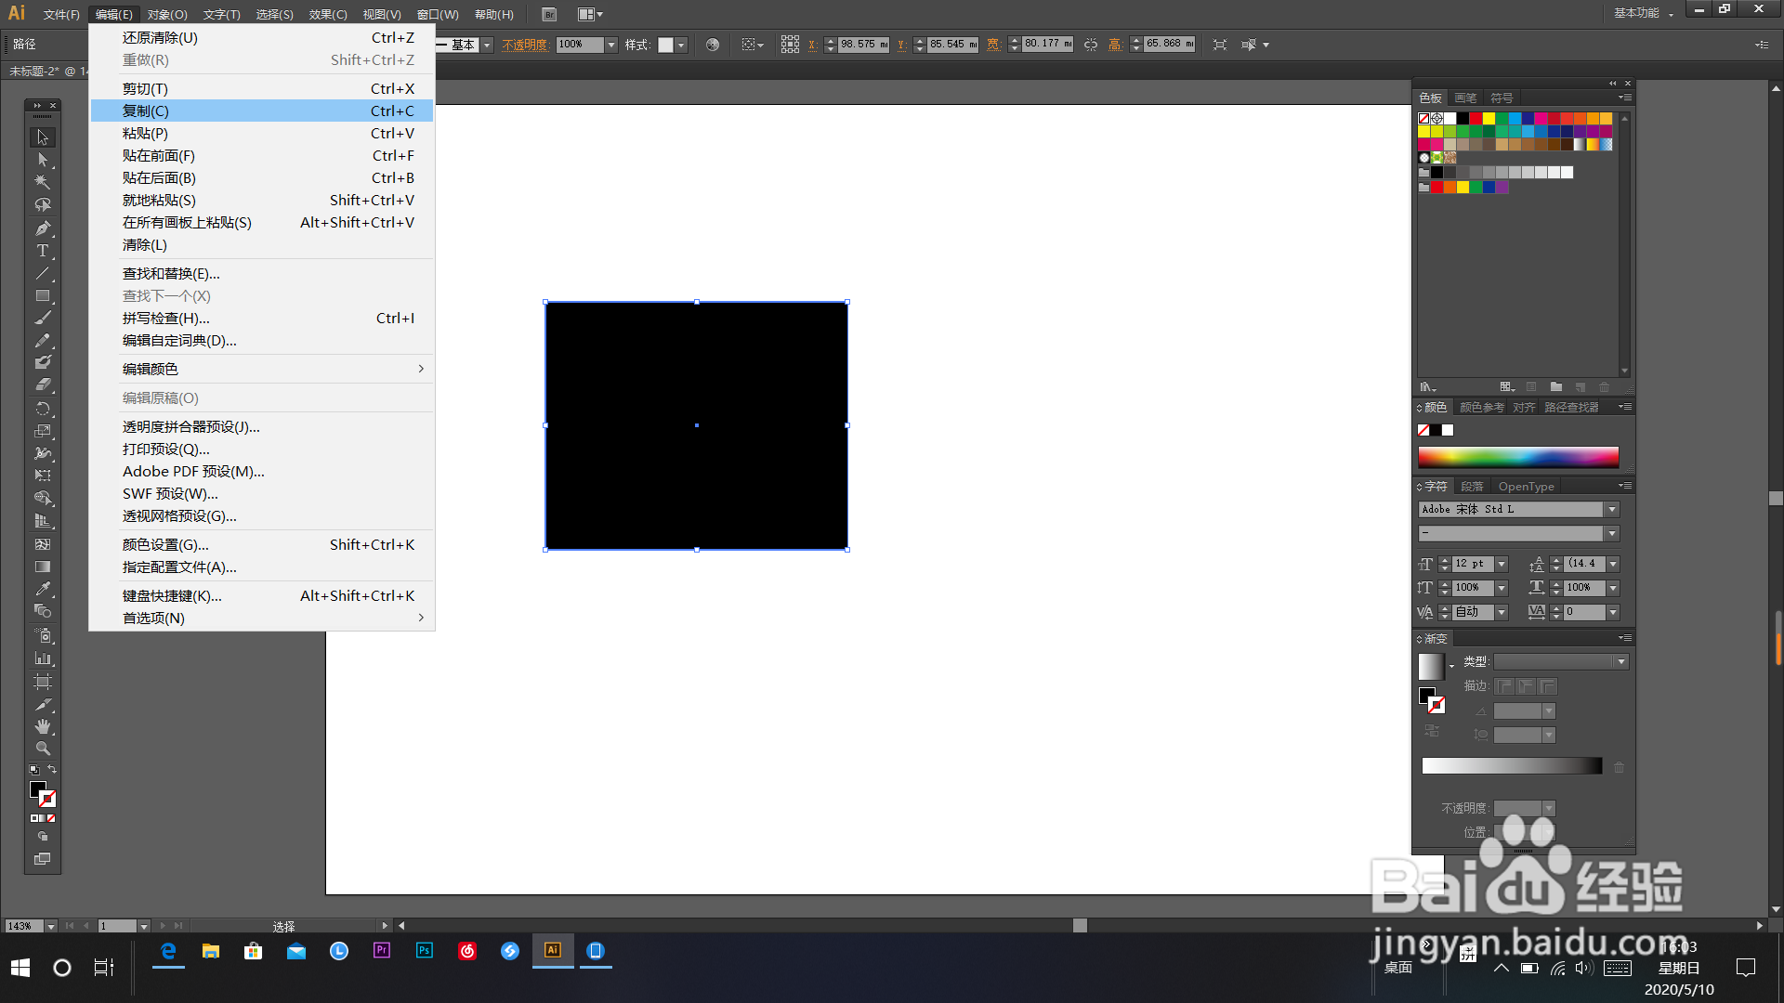This screenshot has height=1003, width=1784.
Task: Select the Magic Wand tool
Action: [x=43, y=183]
